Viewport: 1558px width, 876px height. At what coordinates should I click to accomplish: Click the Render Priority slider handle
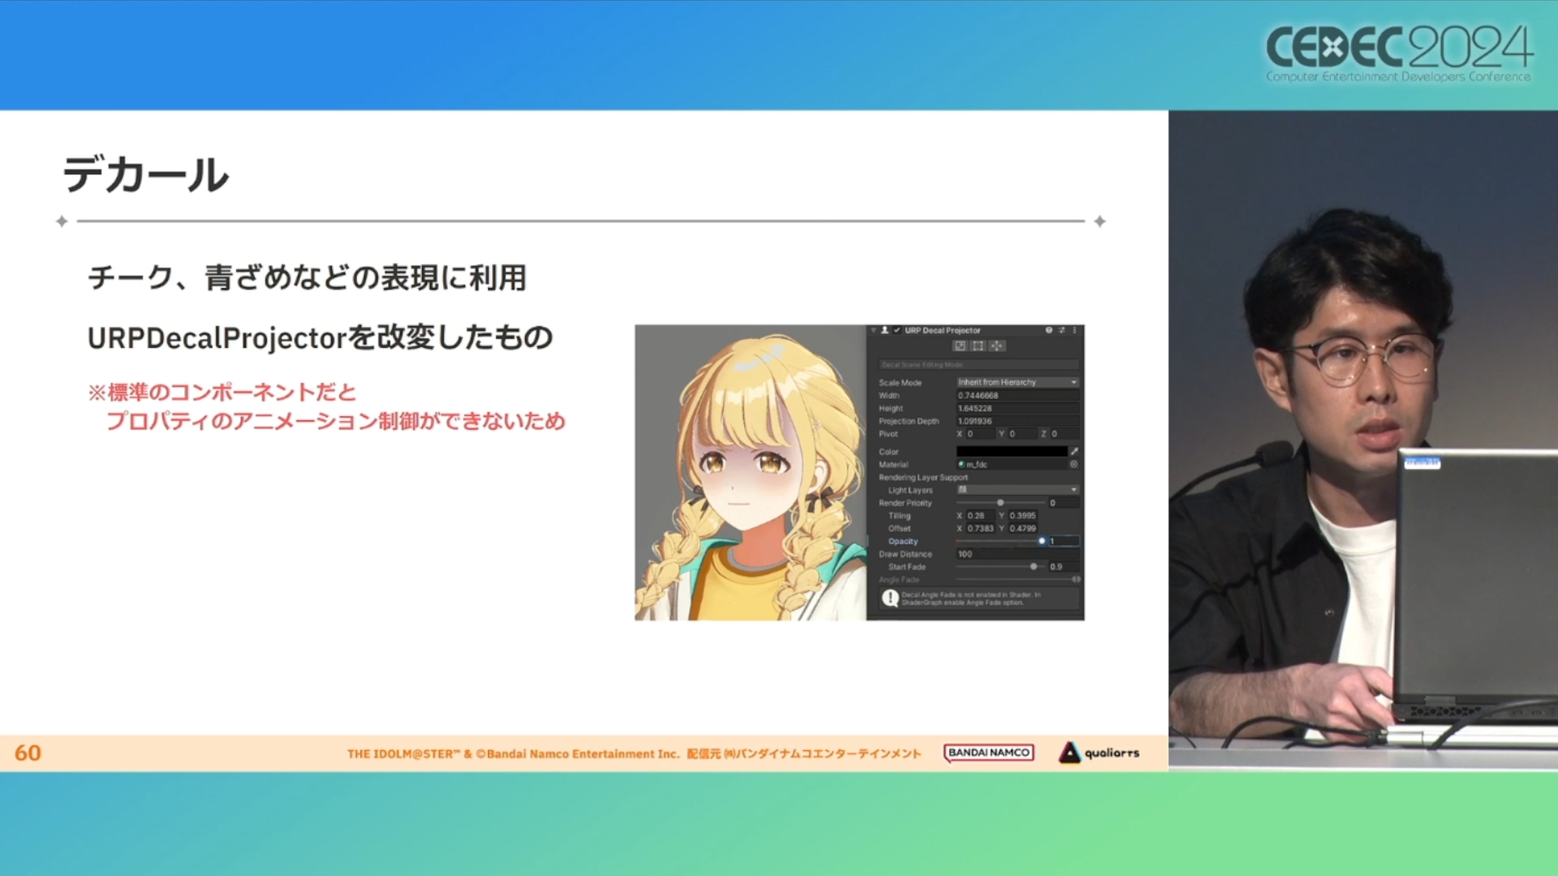[1001, 503]
